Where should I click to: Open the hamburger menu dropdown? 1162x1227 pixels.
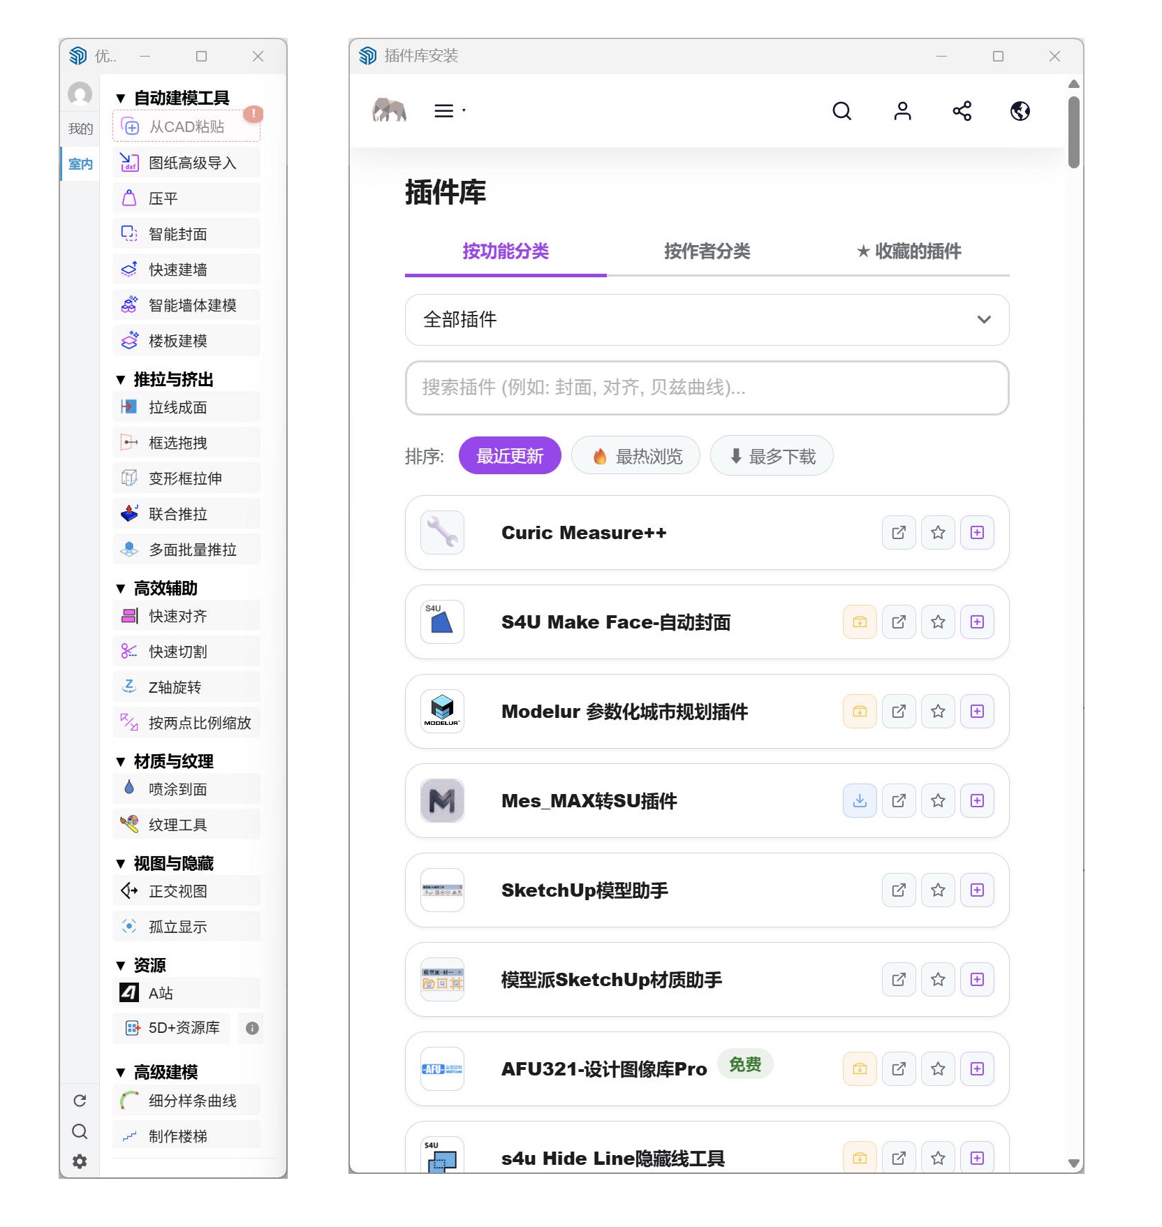pyautogui.click(x=449, y=111)
